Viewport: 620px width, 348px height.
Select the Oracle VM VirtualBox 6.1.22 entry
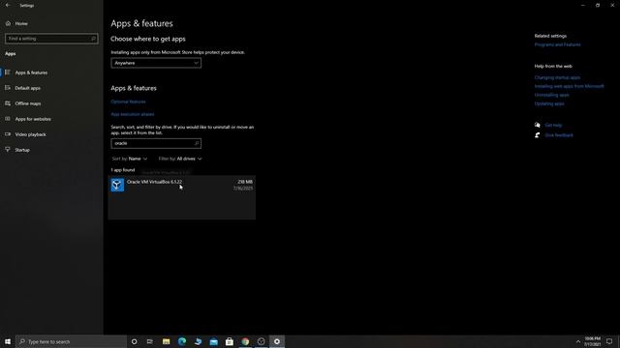(182, 197)
